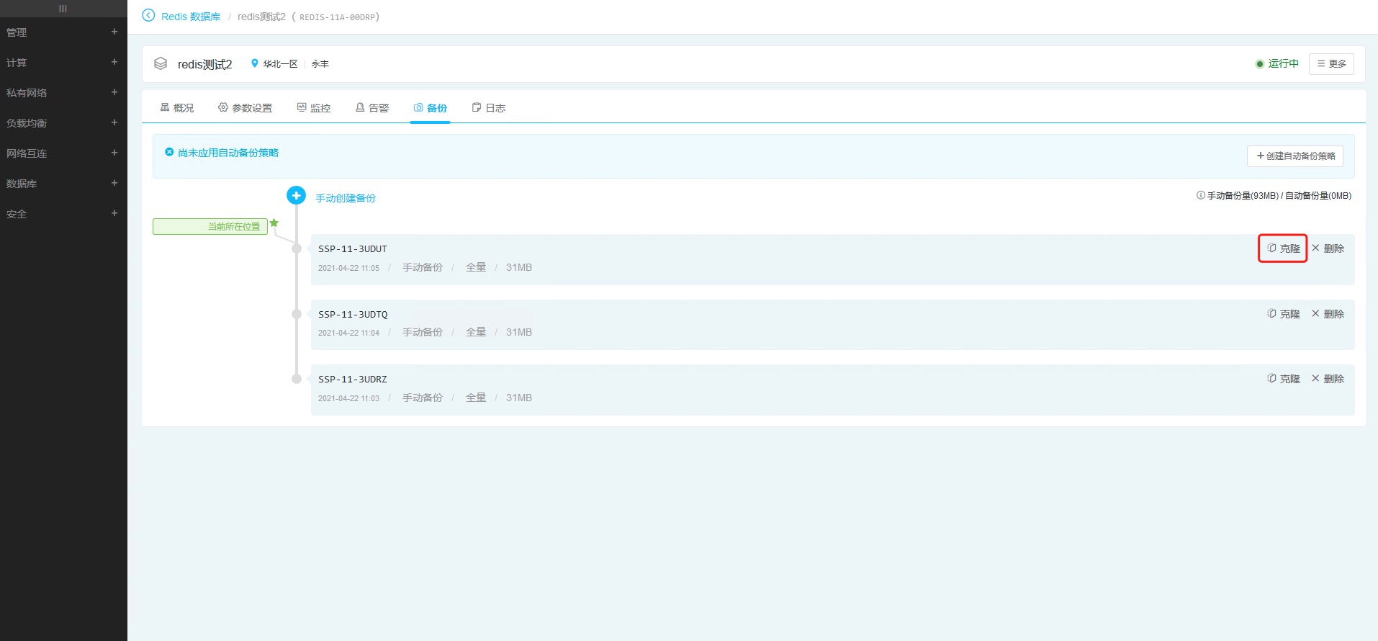The width and height of the screenshot is (1378, 641).
Task: Clone backup SSP-11-3UDRZ
Action: (x=1284, y=379)
